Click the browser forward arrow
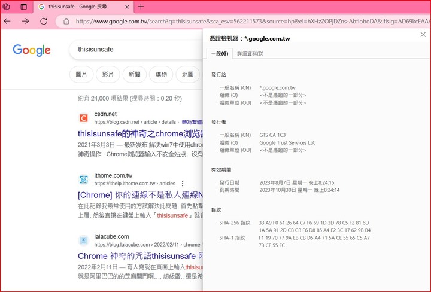This screenshot has width=431, height=292. (x=26, y=21)
